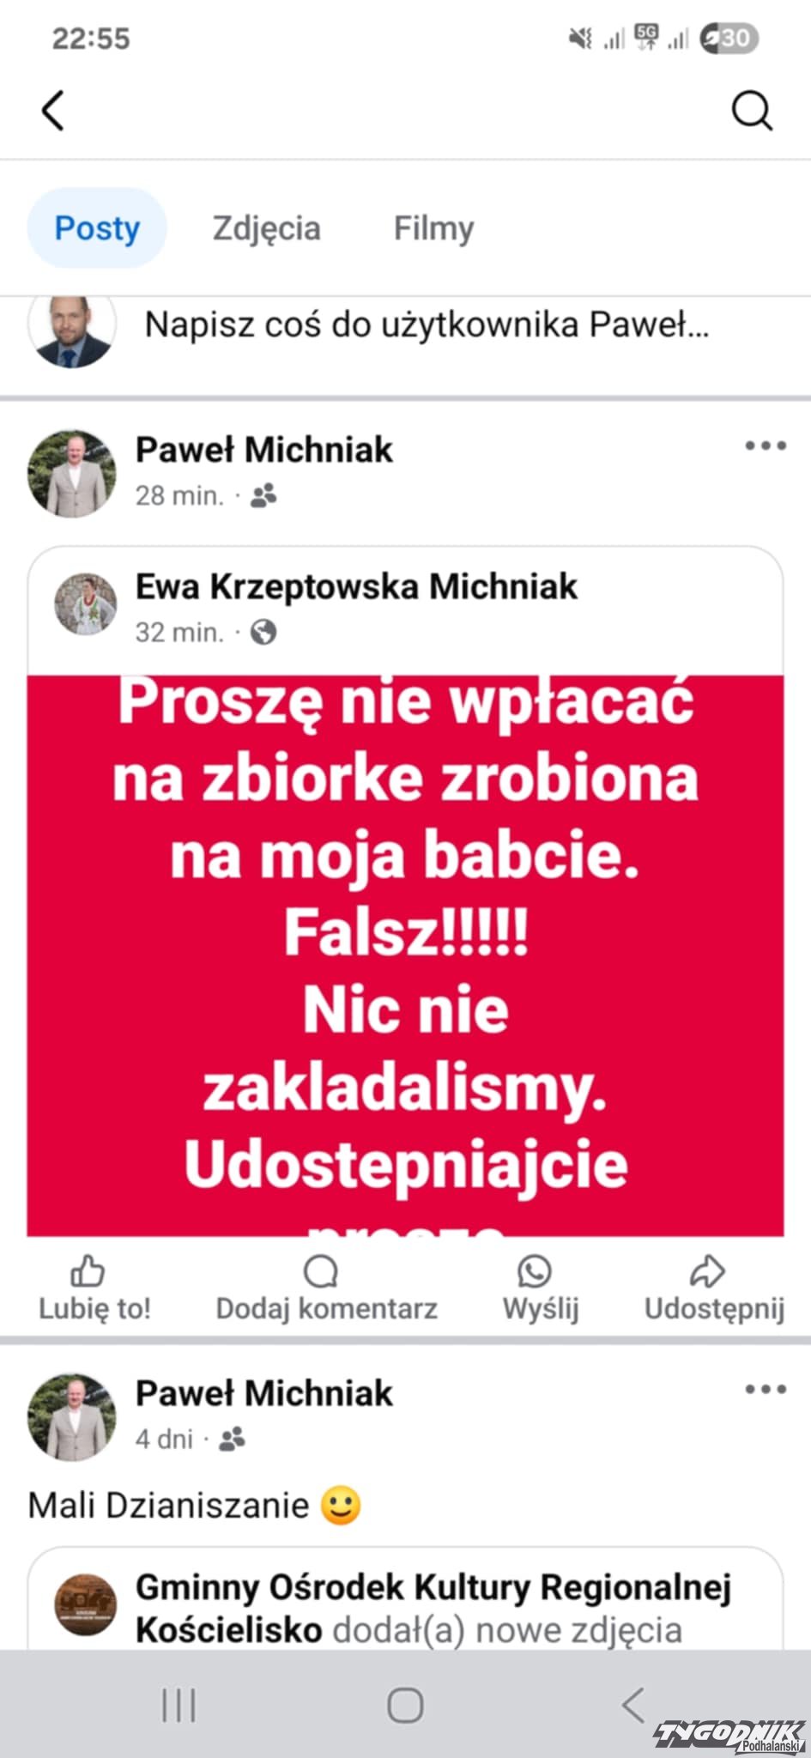Screen dimensions: 811x1758
Task: Tap Dodaj komentarz comment icon
Action: 326,1289
